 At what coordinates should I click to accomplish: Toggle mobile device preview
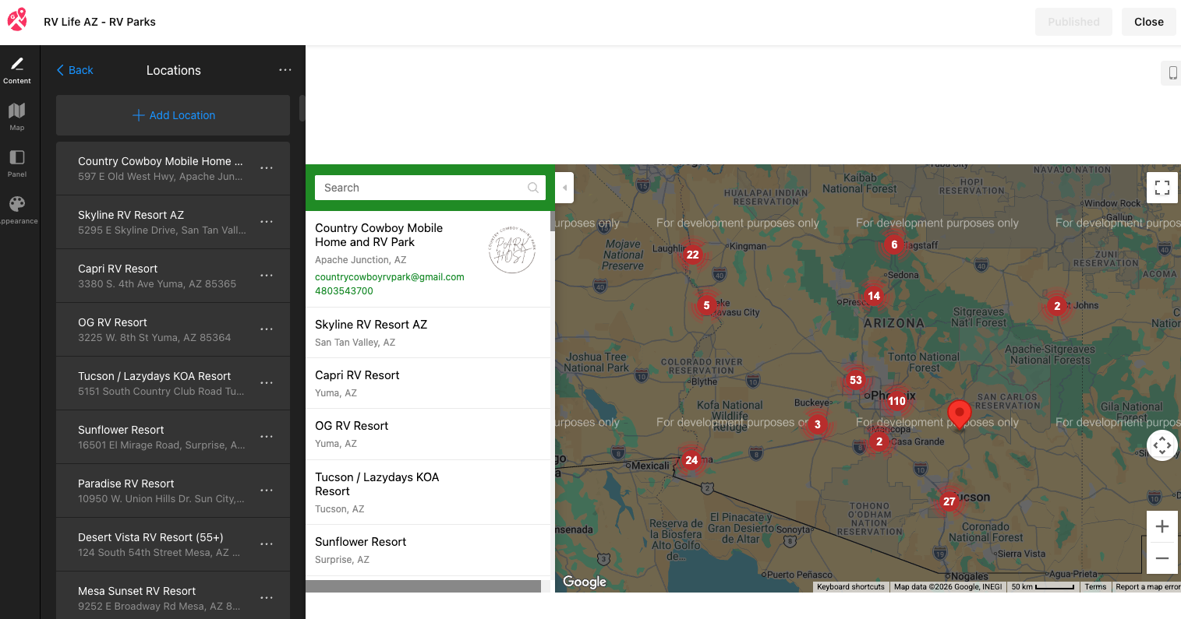tap(1172, 73)
